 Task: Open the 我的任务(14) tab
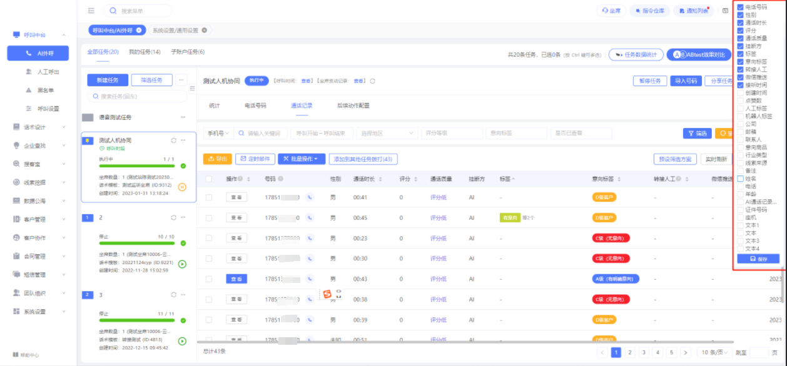click(x=145, y=52)
